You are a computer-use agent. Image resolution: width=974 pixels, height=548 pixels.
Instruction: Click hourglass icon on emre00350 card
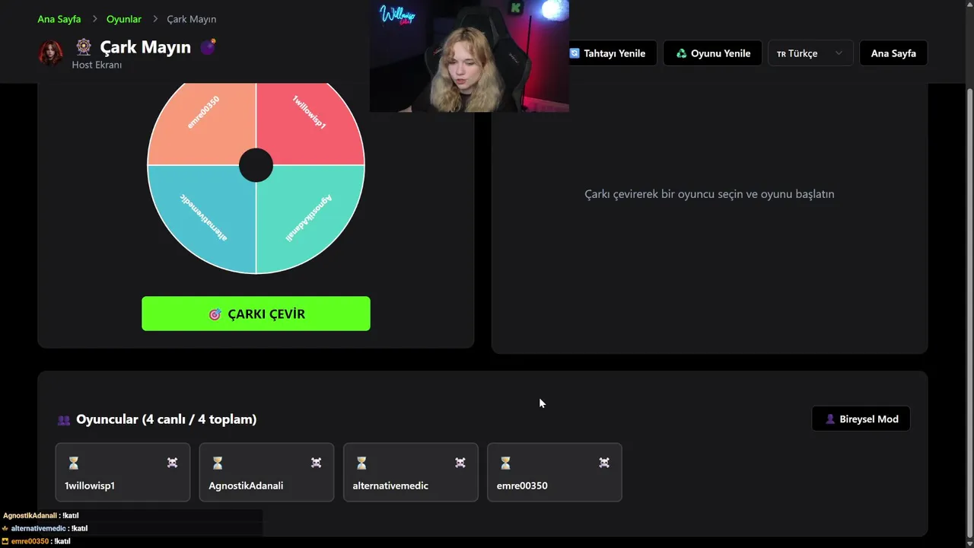coord(505,463)
